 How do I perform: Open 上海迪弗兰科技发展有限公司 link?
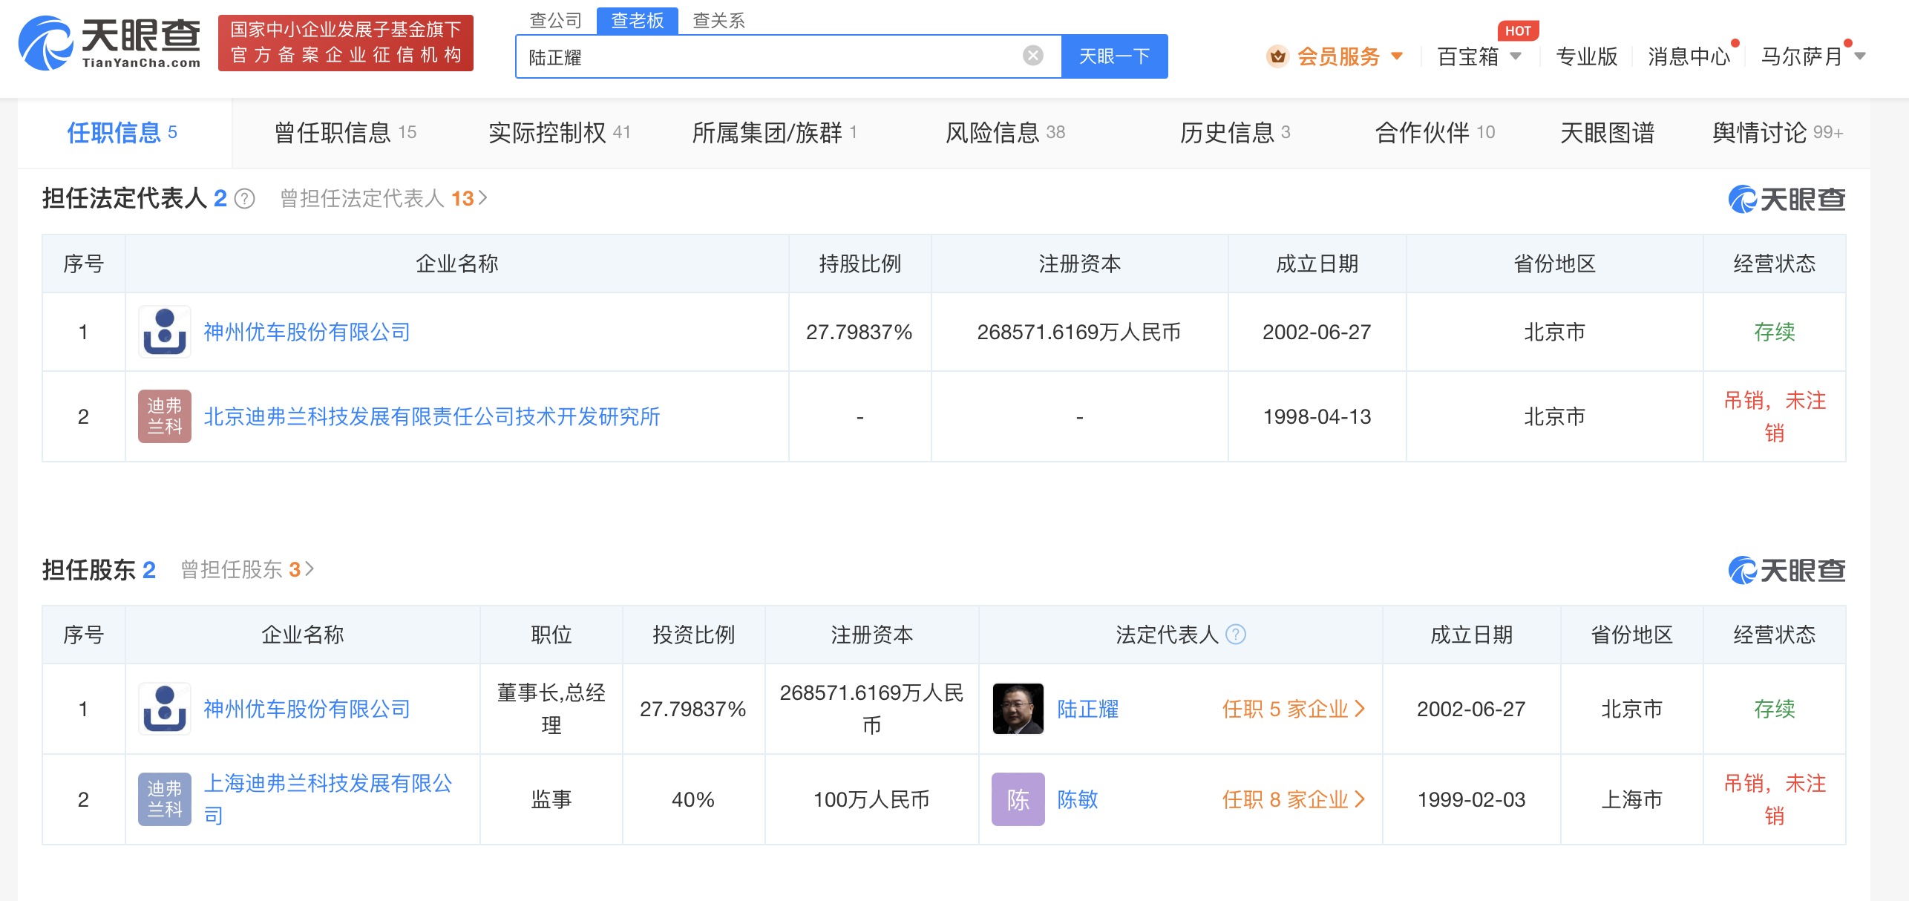328,799
